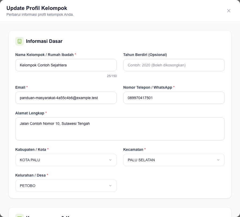Click the Email input field
This screenshot has width=240, height=217.
coord(66,98)
